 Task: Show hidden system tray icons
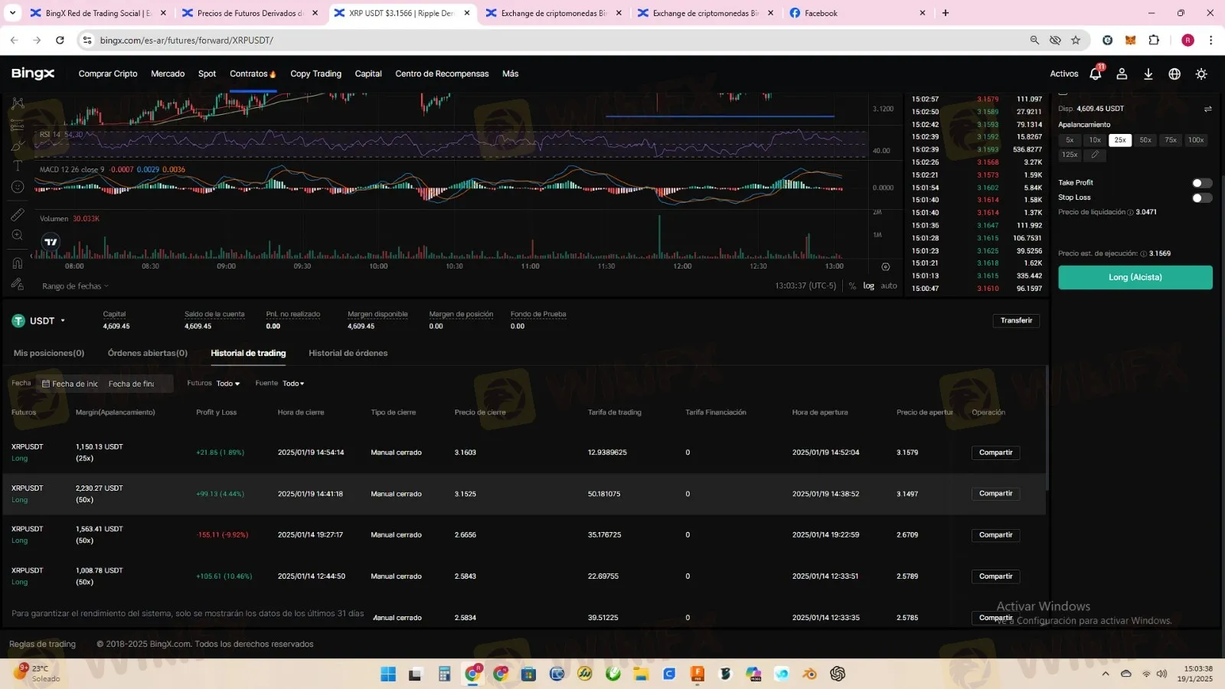pyautogui.click(x=1105, y=674)
